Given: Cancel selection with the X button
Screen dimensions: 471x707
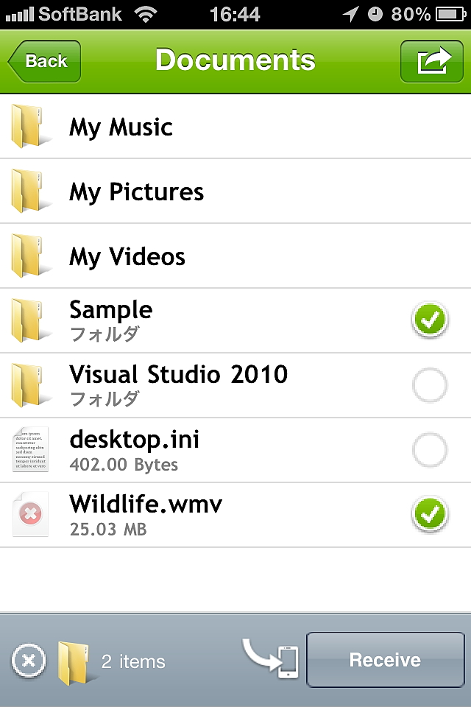Looking at the screenshot, I should tap(27, 659).
